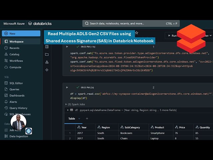Image resolution: width=213 pixels, height=160 pixels.
Task: Click the Recents clock icon
Action: coord(6,48)
